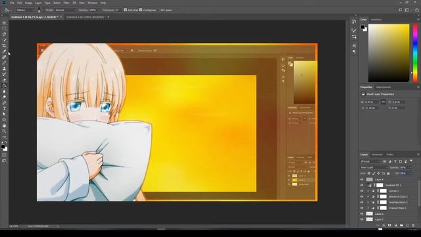The width and height of the screenshot is (421, 237).
Task: Select the Lasso tool
Action: (4, 34)
